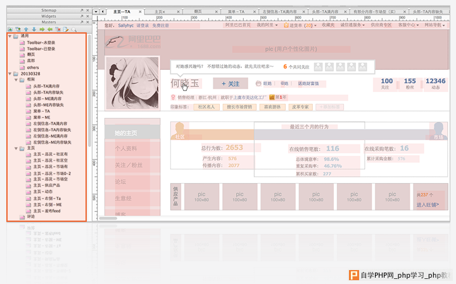Click the 进入旺铺> link

[x=427, y=205]
